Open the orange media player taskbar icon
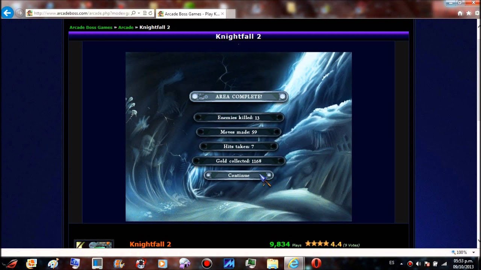The height and width of the screenshot is (270, 481). (162, 264)
